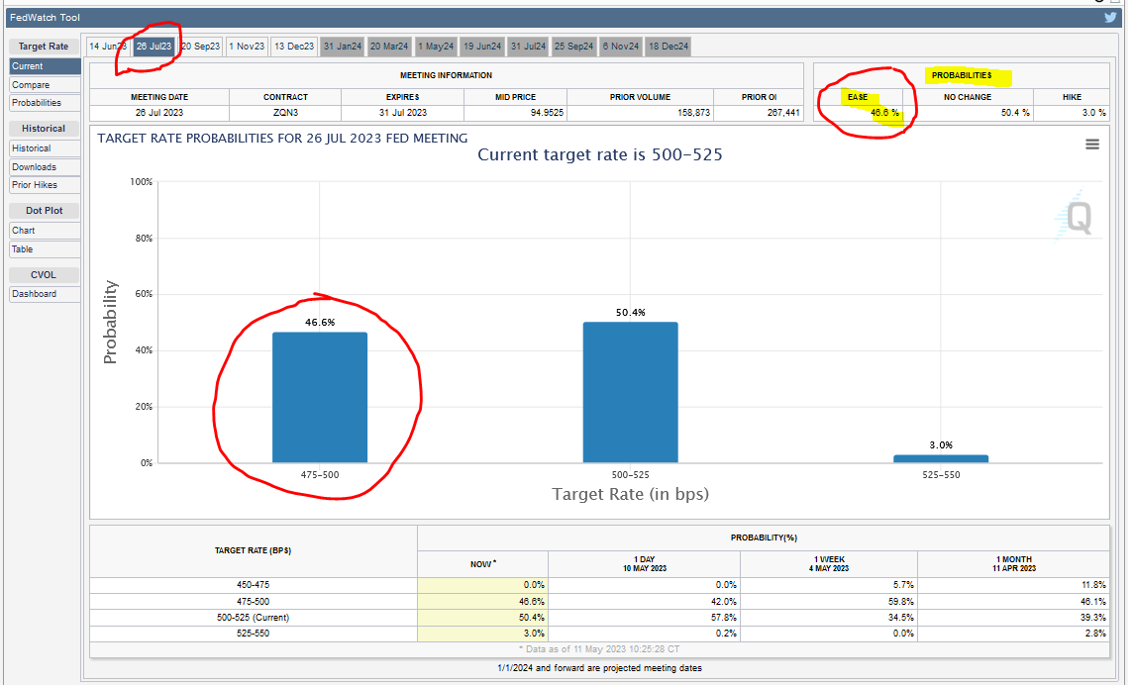The height and width of the screenshot is (685, 1134).
Task: Open the chart hamburger menu icon
Action: (x=1092, y=145)
